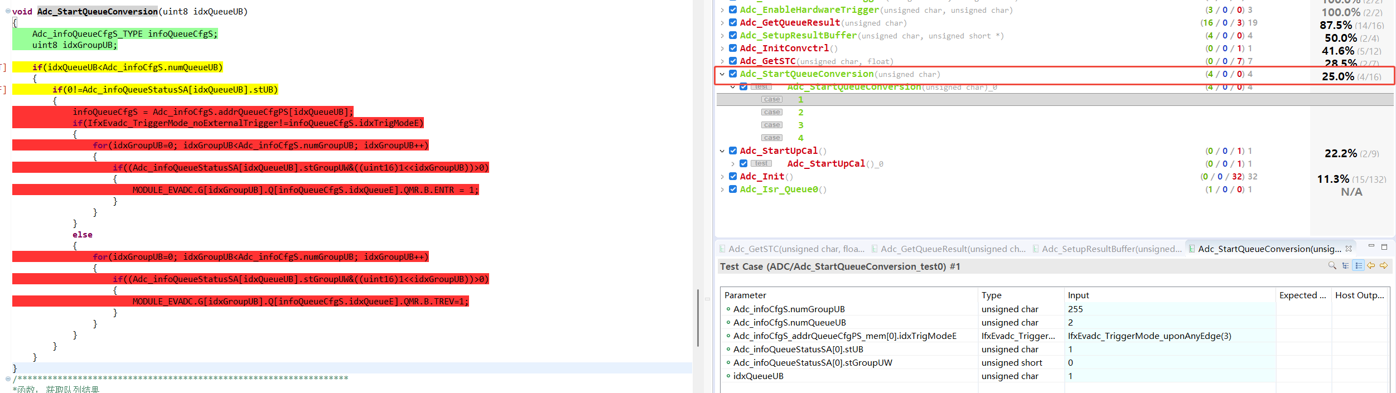
Task: Select the list view icon in Test Case toolbar
Action: (1359, 266)
